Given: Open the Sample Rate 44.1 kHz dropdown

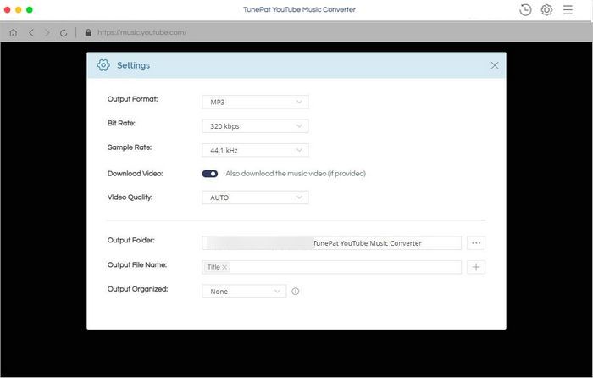Looking at the screenshot, I should pos(255,151).
